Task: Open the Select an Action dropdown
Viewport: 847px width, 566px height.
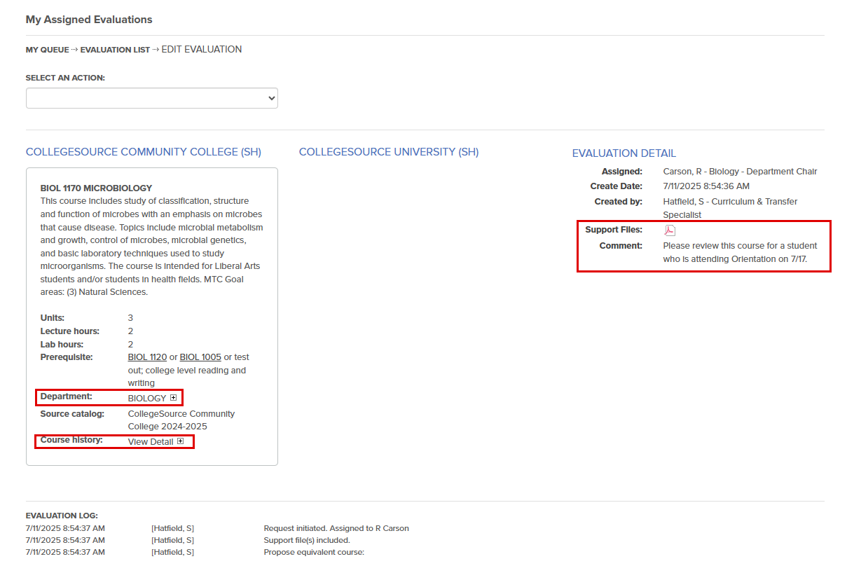Action: click(x=152, y=98)
